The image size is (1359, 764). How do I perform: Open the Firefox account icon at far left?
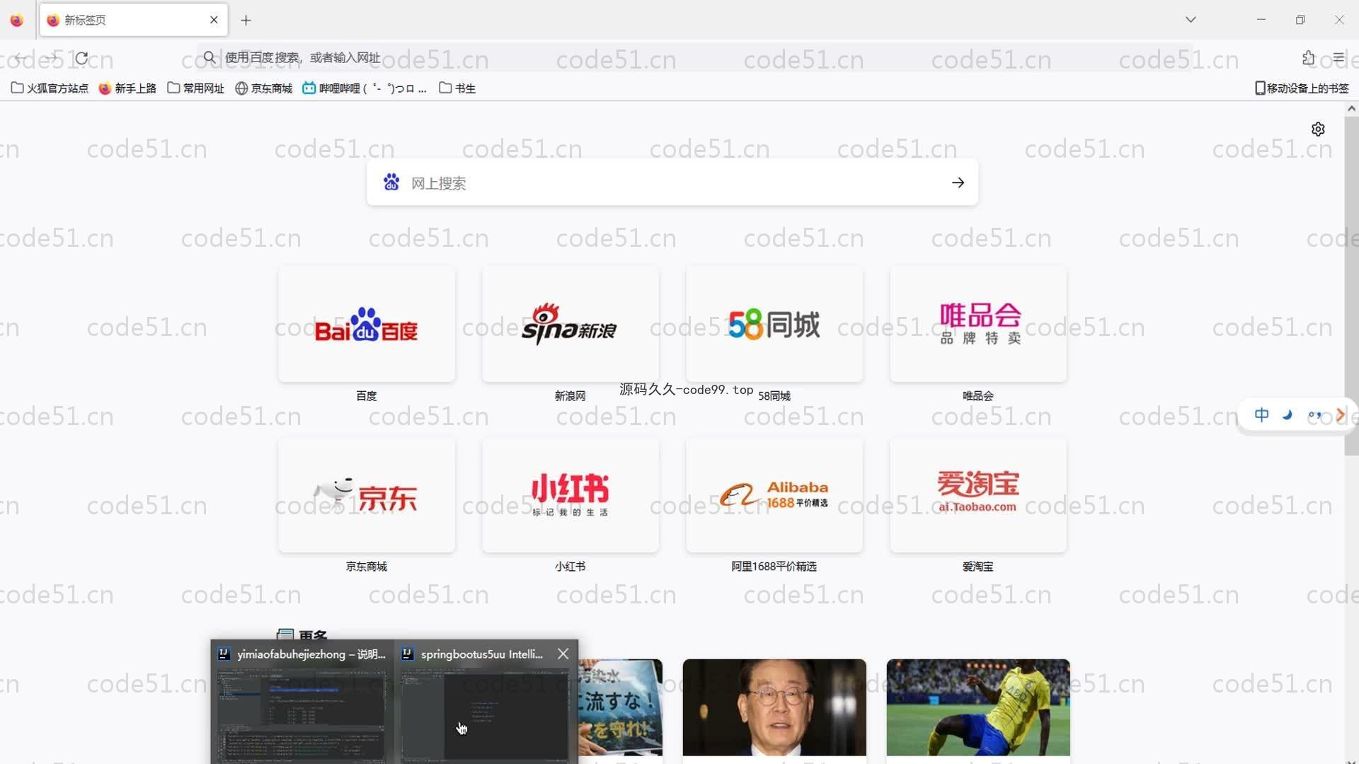coord(16,20)
